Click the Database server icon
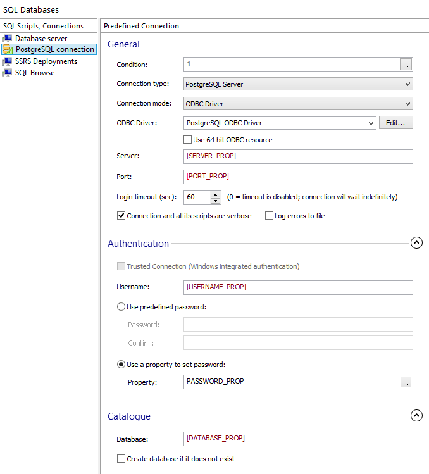The height and width of the screenshot is (474, 429). [7, 39]
